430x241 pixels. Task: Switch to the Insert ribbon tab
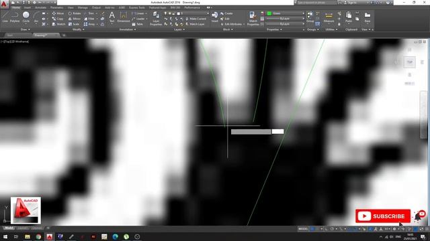point(28,7)
